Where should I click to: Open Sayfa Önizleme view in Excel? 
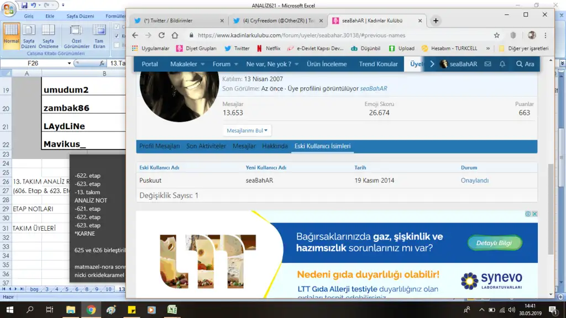(x=49, y=36)
